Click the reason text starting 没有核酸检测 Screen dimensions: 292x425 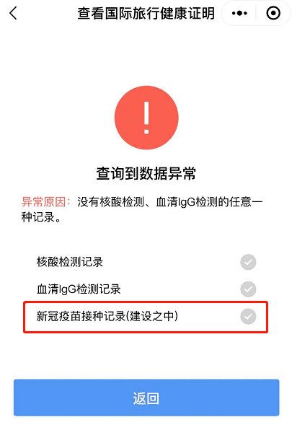point(142,210)
